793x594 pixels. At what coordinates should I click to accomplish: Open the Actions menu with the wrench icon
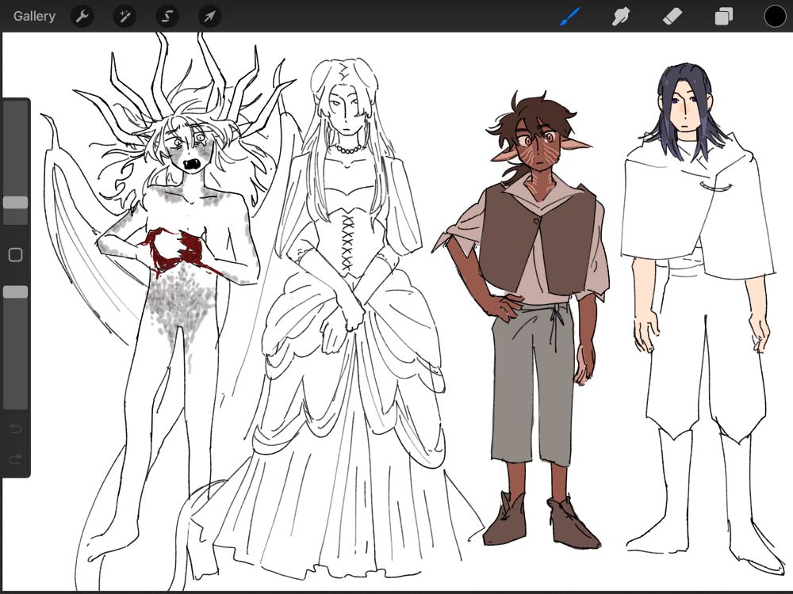click(82, 16)
